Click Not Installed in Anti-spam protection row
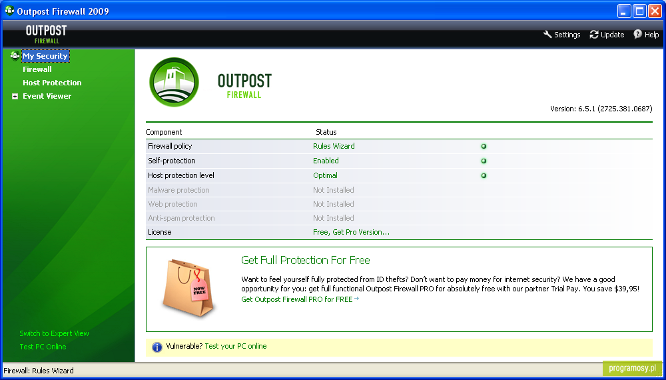The width and height of the screenshot is (666, 380). click(334, 218)
